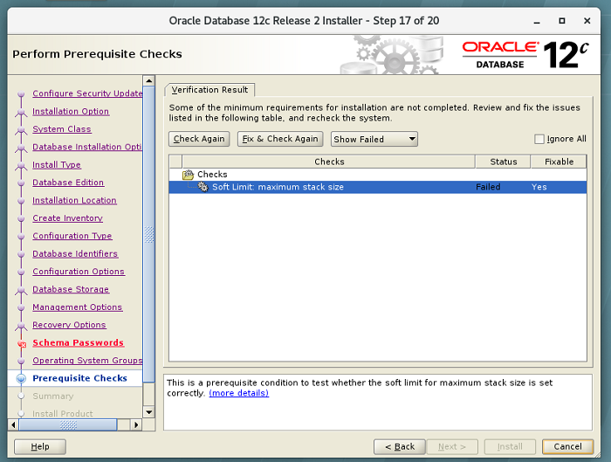Click the gear icon beside Soft Limit row
This screenshot has width=611, height=462.
(x=203, y=187)
